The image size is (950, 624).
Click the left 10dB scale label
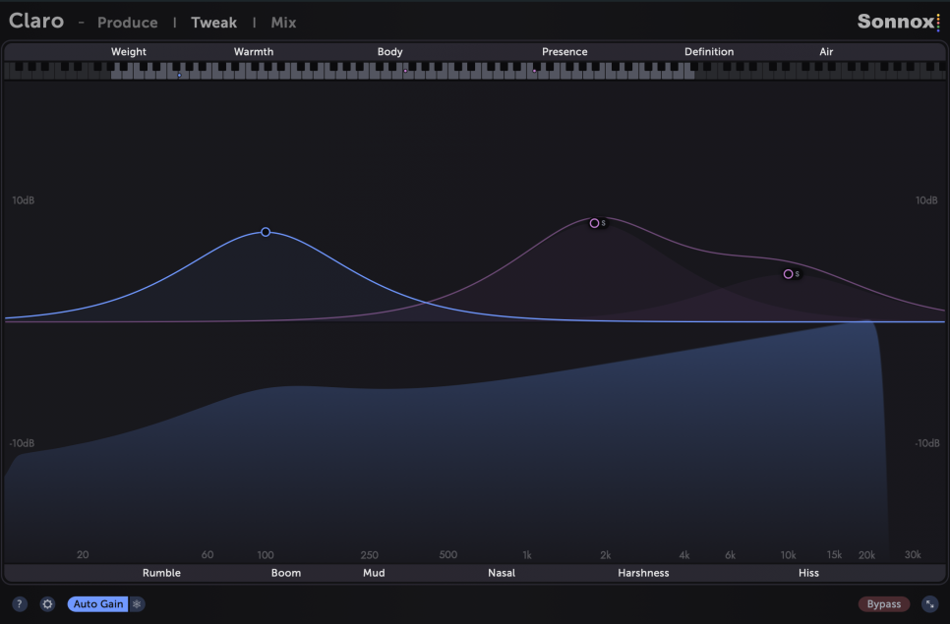pos(23,200)
